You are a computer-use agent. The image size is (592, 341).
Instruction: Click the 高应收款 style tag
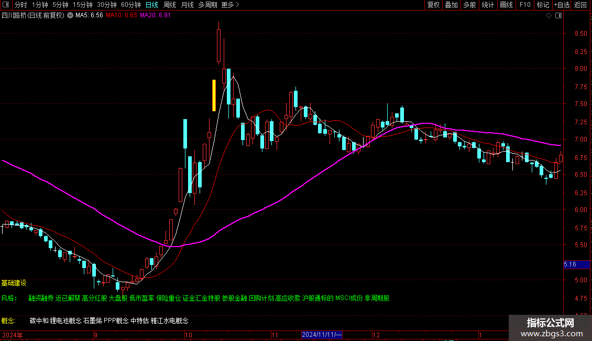[288, 299]
